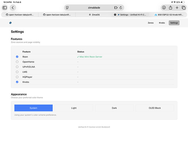Click the Unified Hi-Fi Control logo
Screen dimensions: 188x141
point(10,23)
